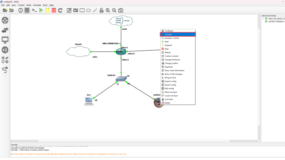Viewport: 285px width, 160px height.
Task: Open the Annotate menu
Action: pyautogui.click(x=37, y=5)
